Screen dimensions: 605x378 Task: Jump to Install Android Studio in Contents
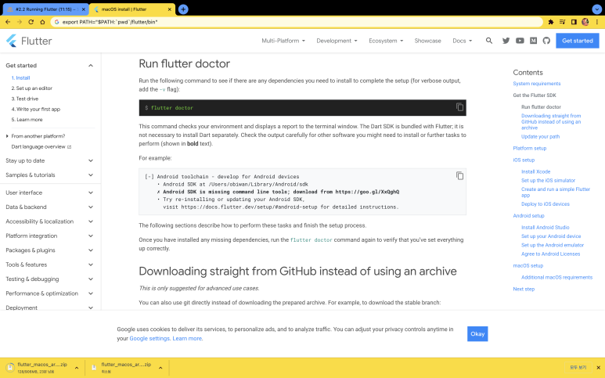click(546, 227)
